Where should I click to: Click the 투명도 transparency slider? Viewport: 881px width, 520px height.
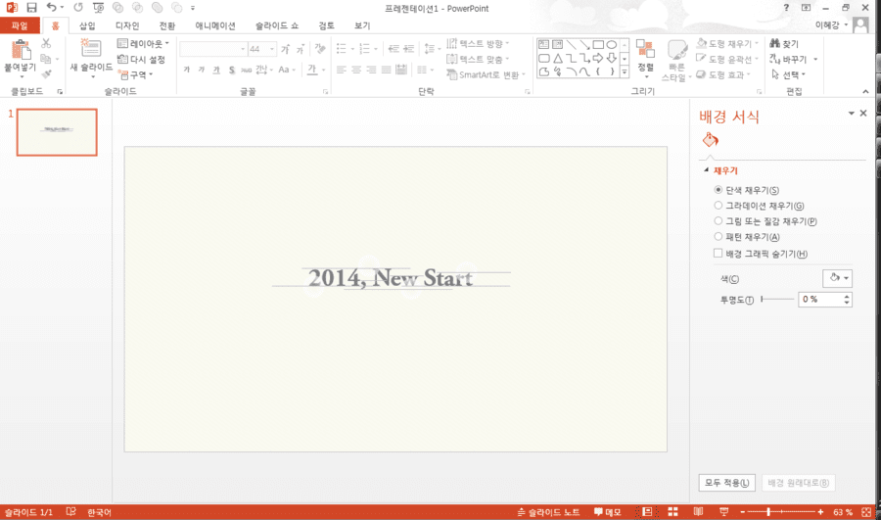[777, 299]
